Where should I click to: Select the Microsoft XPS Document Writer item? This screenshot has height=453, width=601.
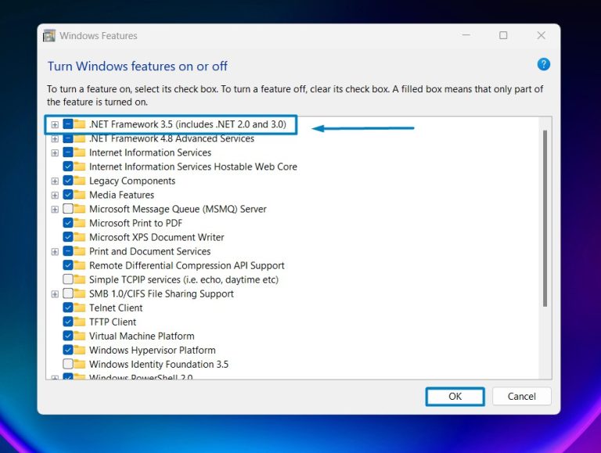[157, 237]
